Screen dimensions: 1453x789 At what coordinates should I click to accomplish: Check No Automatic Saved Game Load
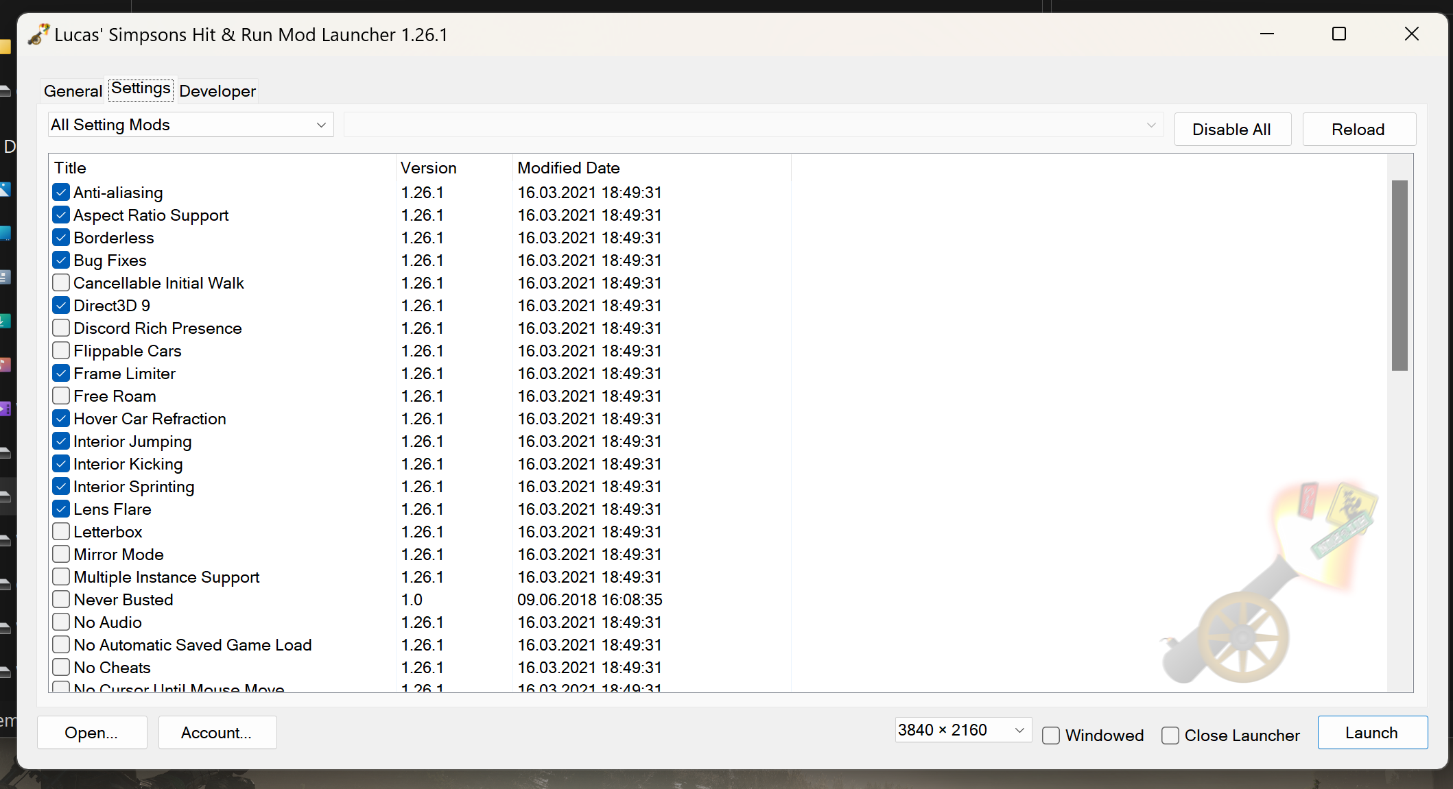click(x=61, y=645)
